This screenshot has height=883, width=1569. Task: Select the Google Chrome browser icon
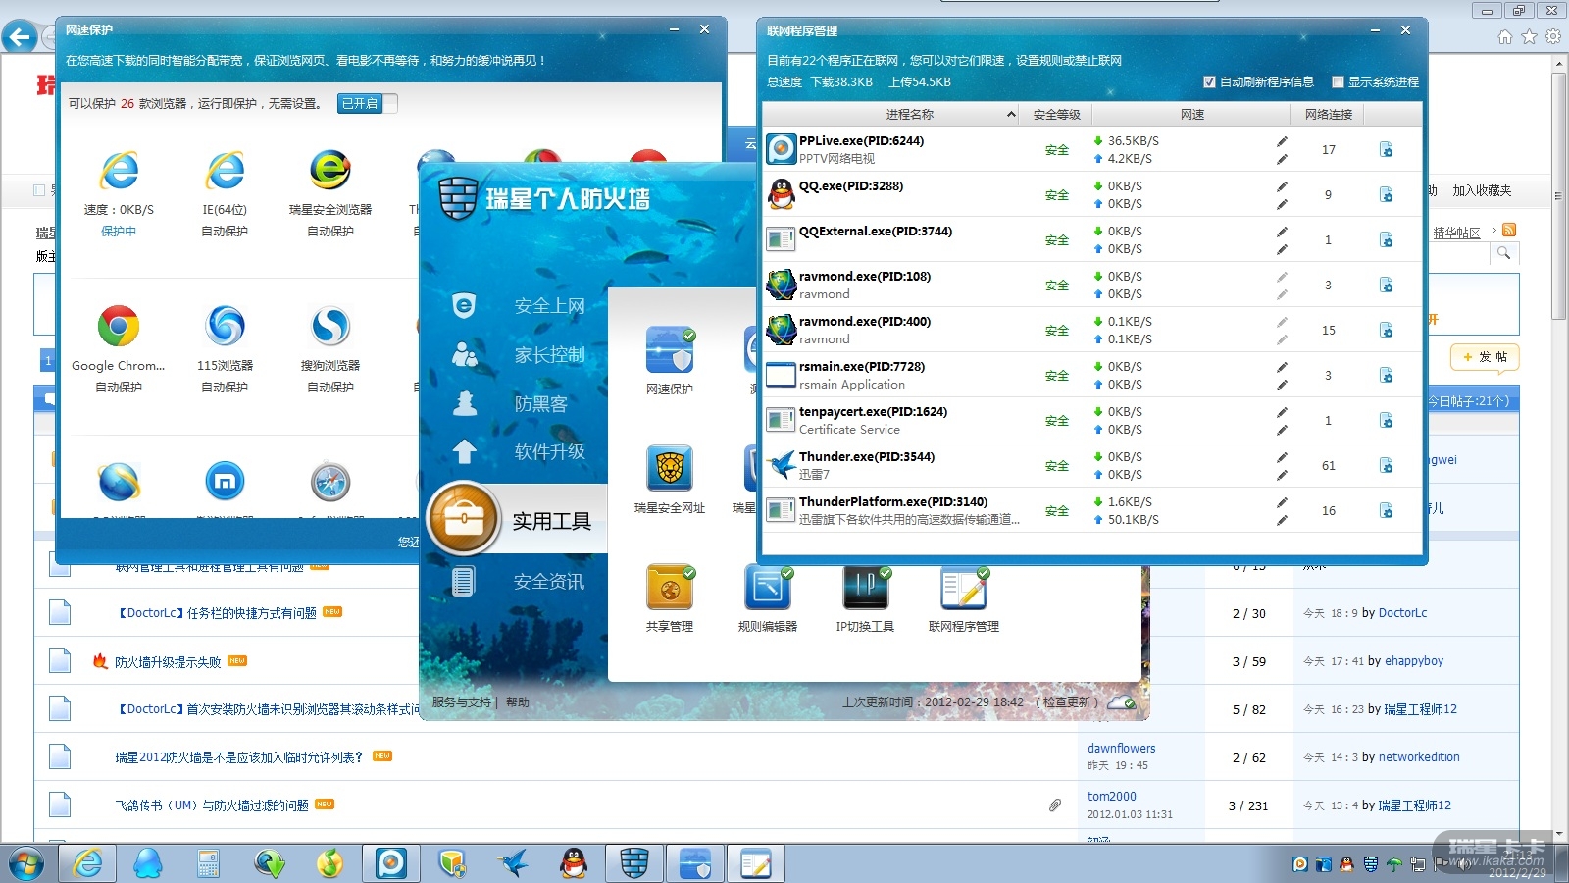119,327
